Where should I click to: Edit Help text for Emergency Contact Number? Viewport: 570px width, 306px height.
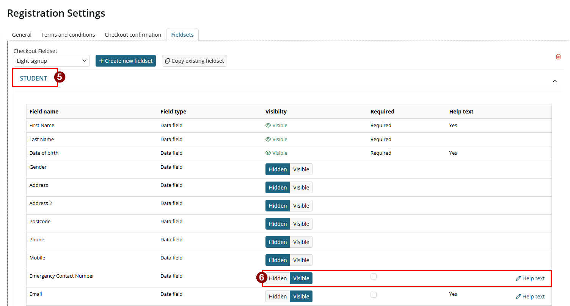click(530, 278)
